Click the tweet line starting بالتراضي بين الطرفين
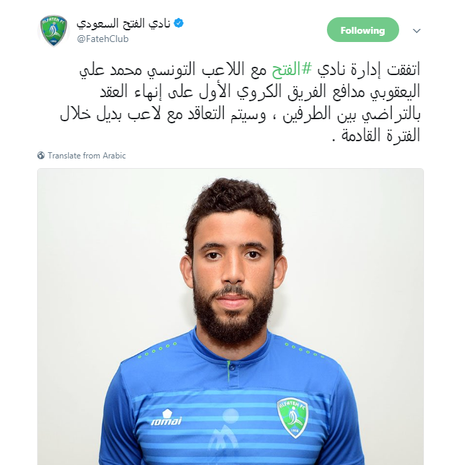 pos(240,114)
